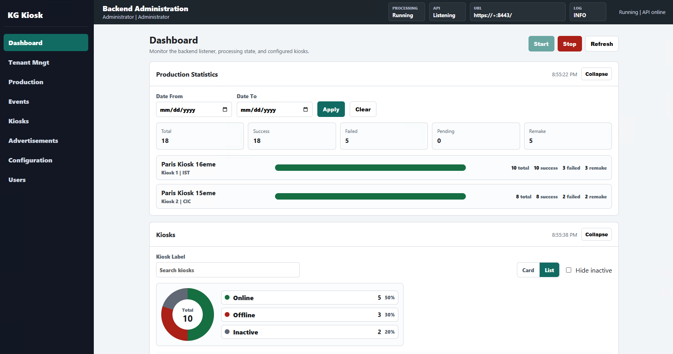Select the Remake statistics card
673x354 pixels.
click(568, 136)
